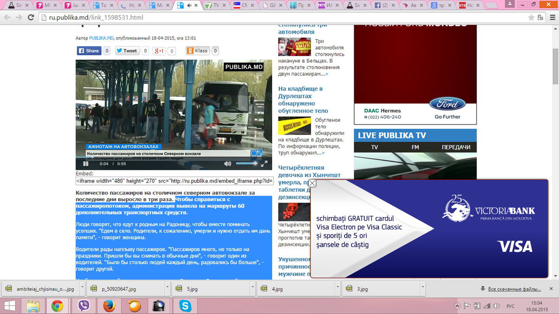Click the embed iframe code field
The height and width of the screenshot is (314, 559).
[175, 181]
